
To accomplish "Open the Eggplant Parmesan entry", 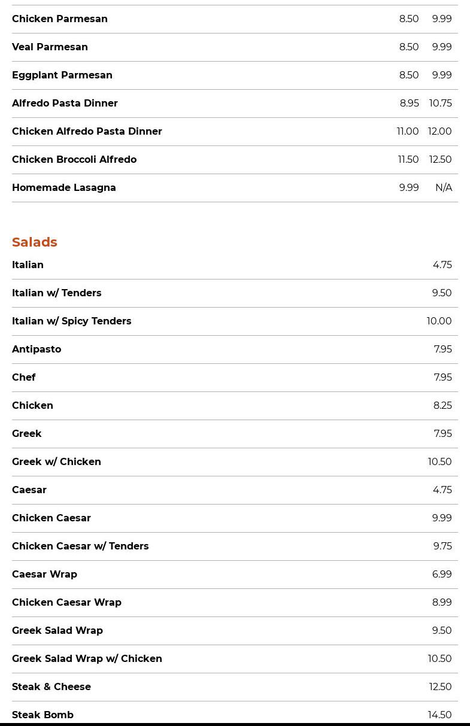I will click(x=62, y=75).
